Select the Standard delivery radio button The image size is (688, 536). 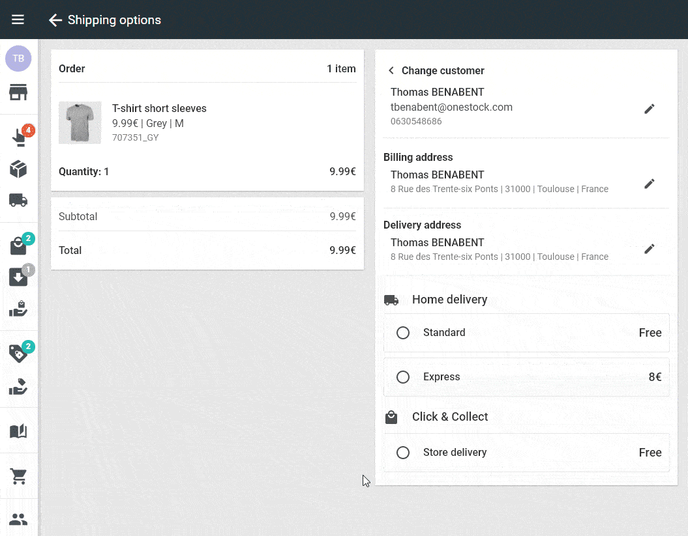403,333
